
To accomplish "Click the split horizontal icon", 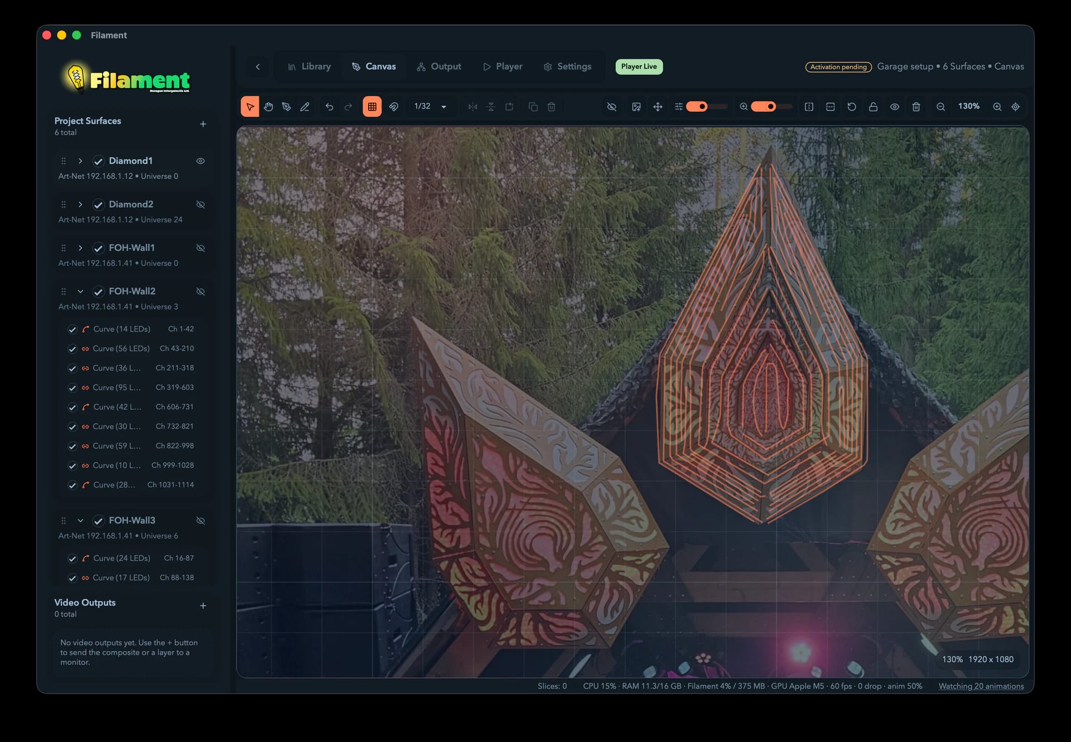I will tap(831, 107).
